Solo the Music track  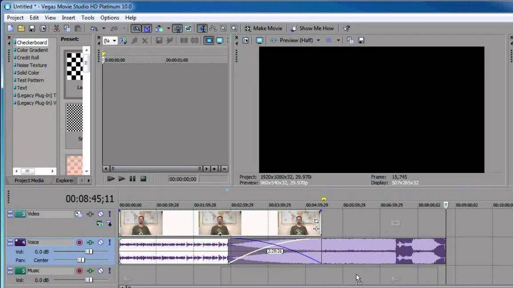[109, 271]
